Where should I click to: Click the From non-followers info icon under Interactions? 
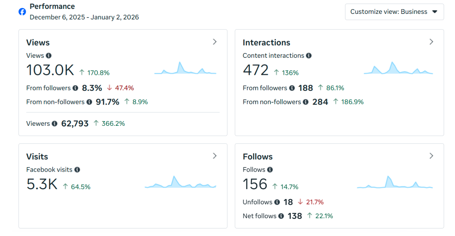(305, 102)
